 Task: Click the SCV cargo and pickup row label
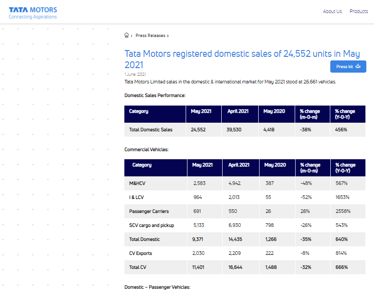coord(151,225)
